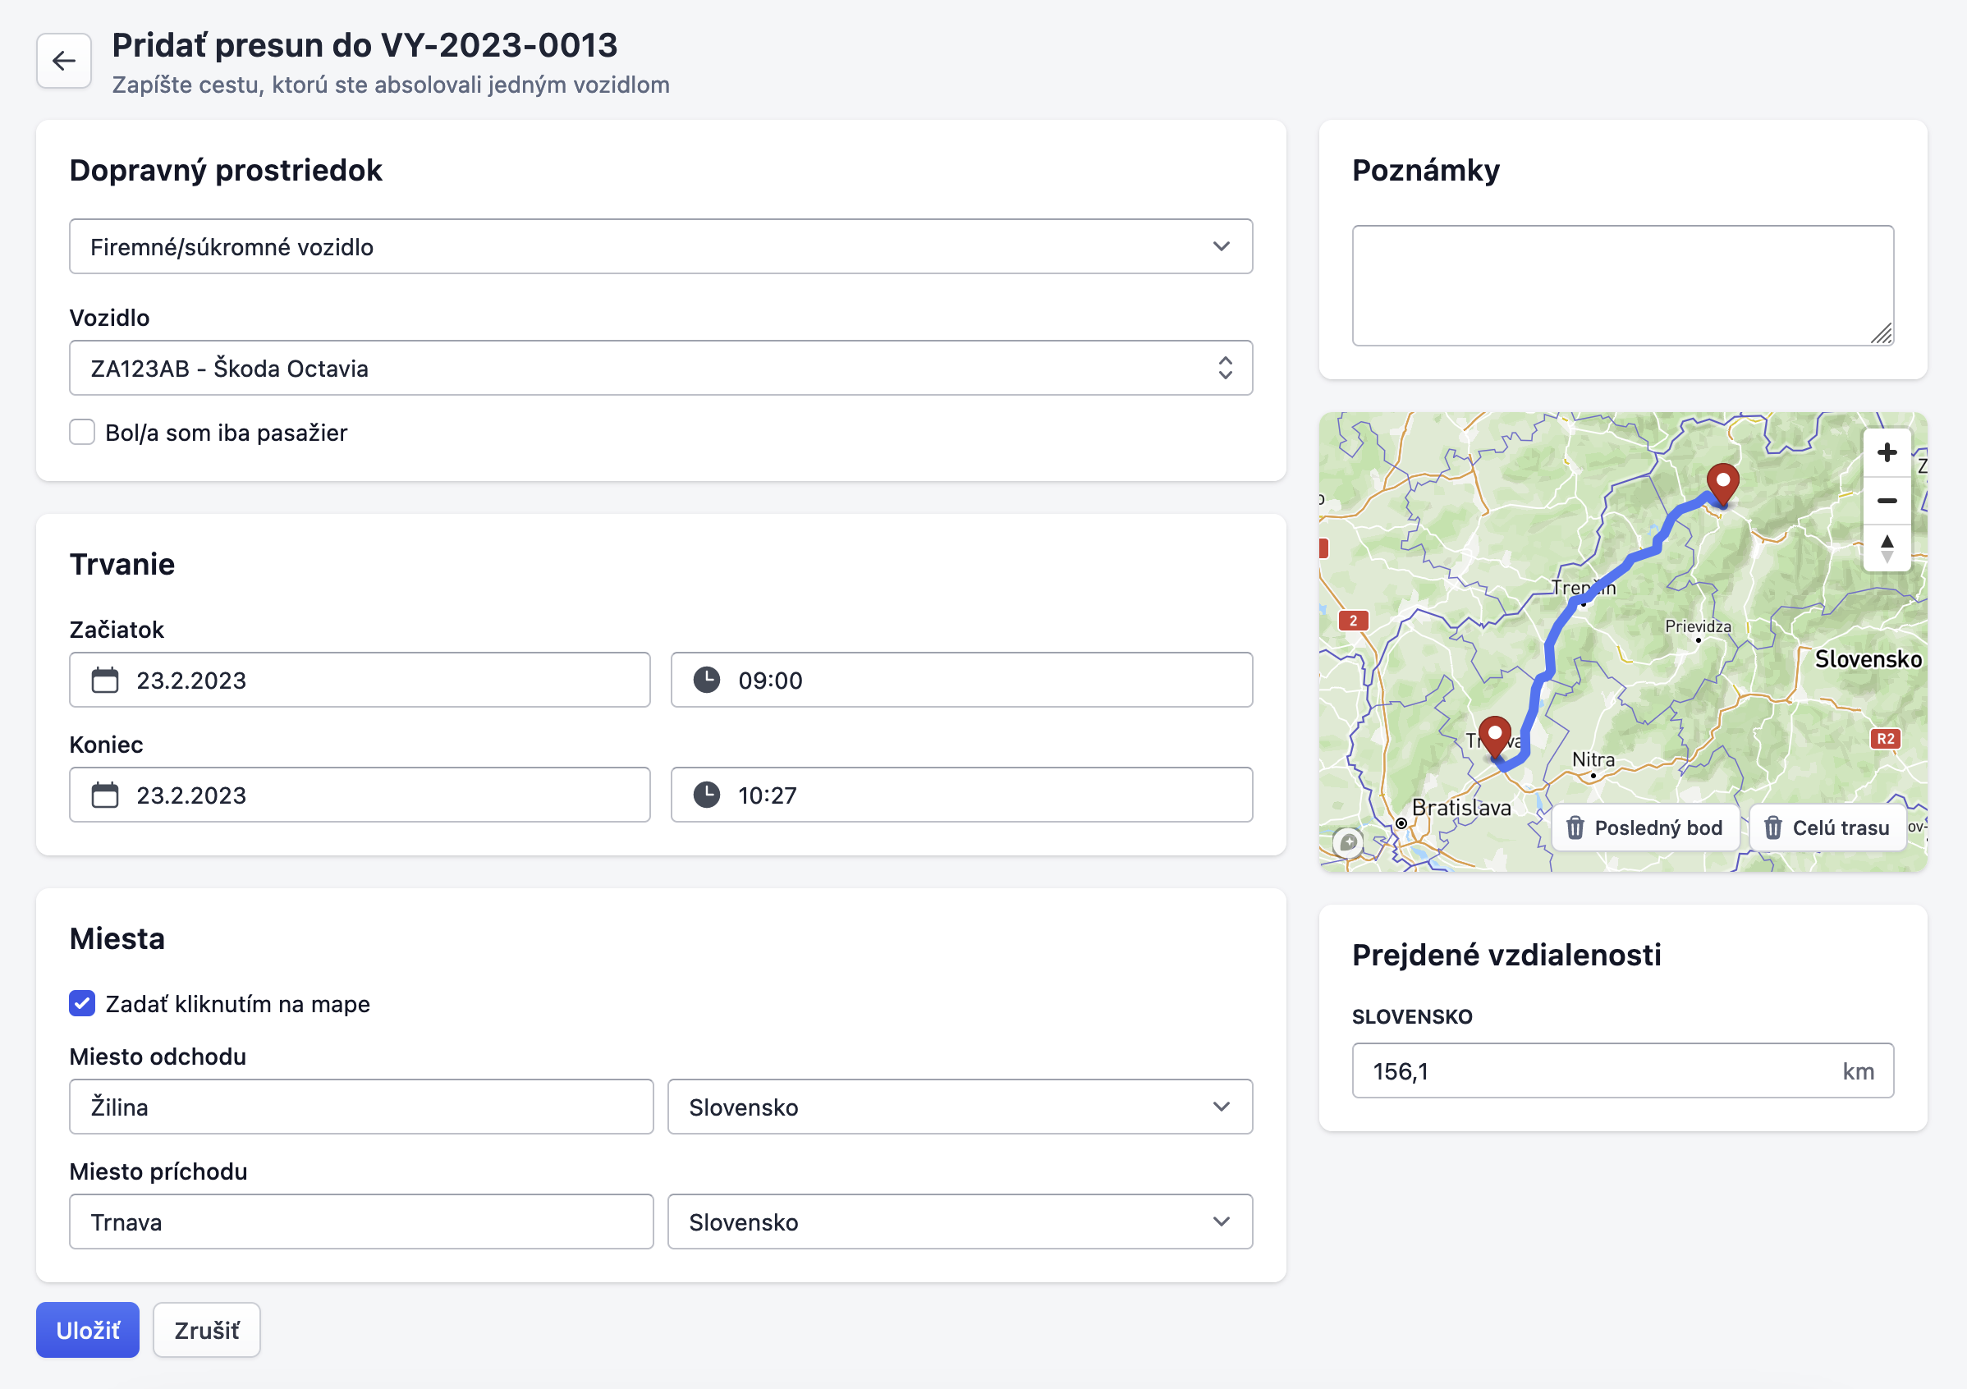Click the back arrow button
The width and height of the screenshot is (1967, 1389).
(63, 61)
